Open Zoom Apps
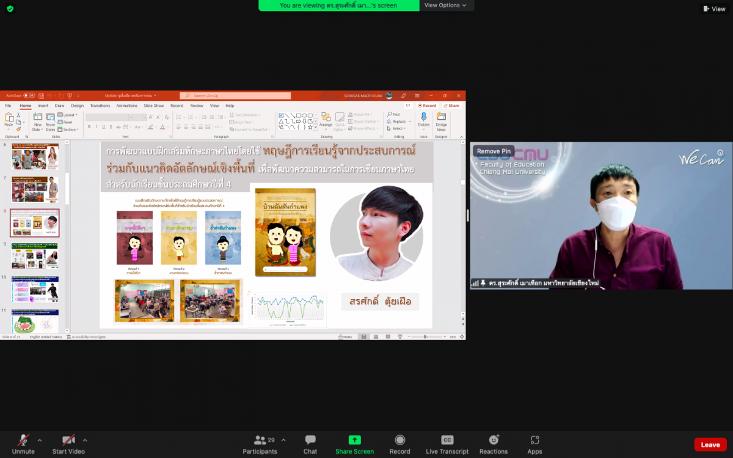The width and height of the screenshot is (733, 458). click(535, 444)
